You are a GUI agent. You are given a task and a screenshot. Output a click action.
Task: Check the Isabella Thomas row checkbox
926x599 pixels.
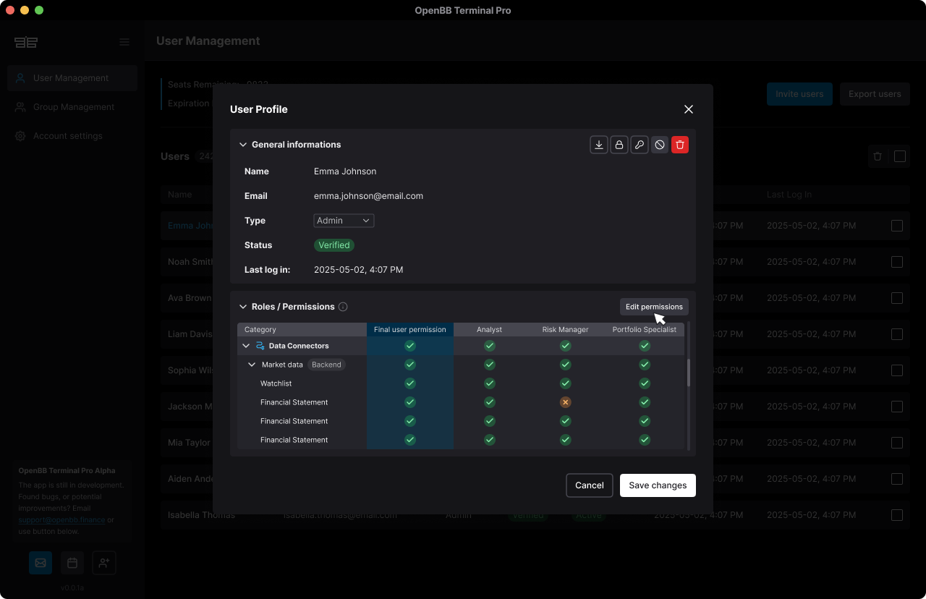coord(897,515)
